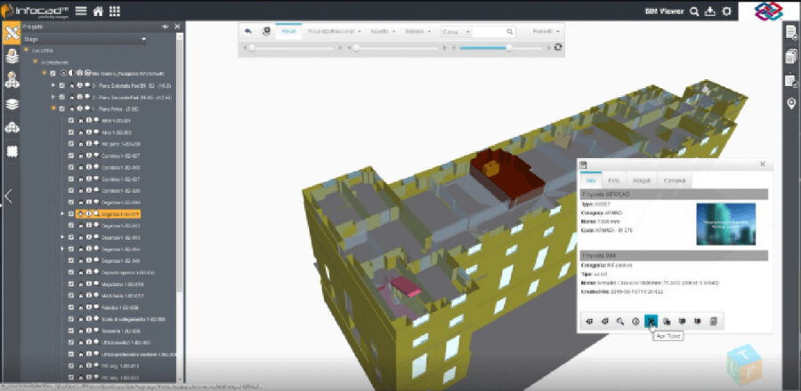
Task: Click the Home icon in top bar
Action: click(x=97, y=12)
